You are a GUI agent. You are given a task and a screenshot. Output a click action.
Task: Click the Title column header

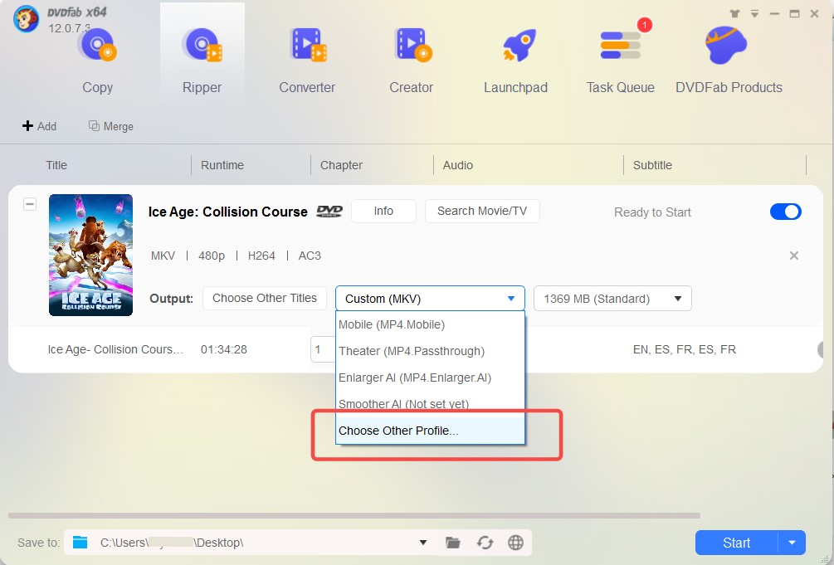(56, 165)
